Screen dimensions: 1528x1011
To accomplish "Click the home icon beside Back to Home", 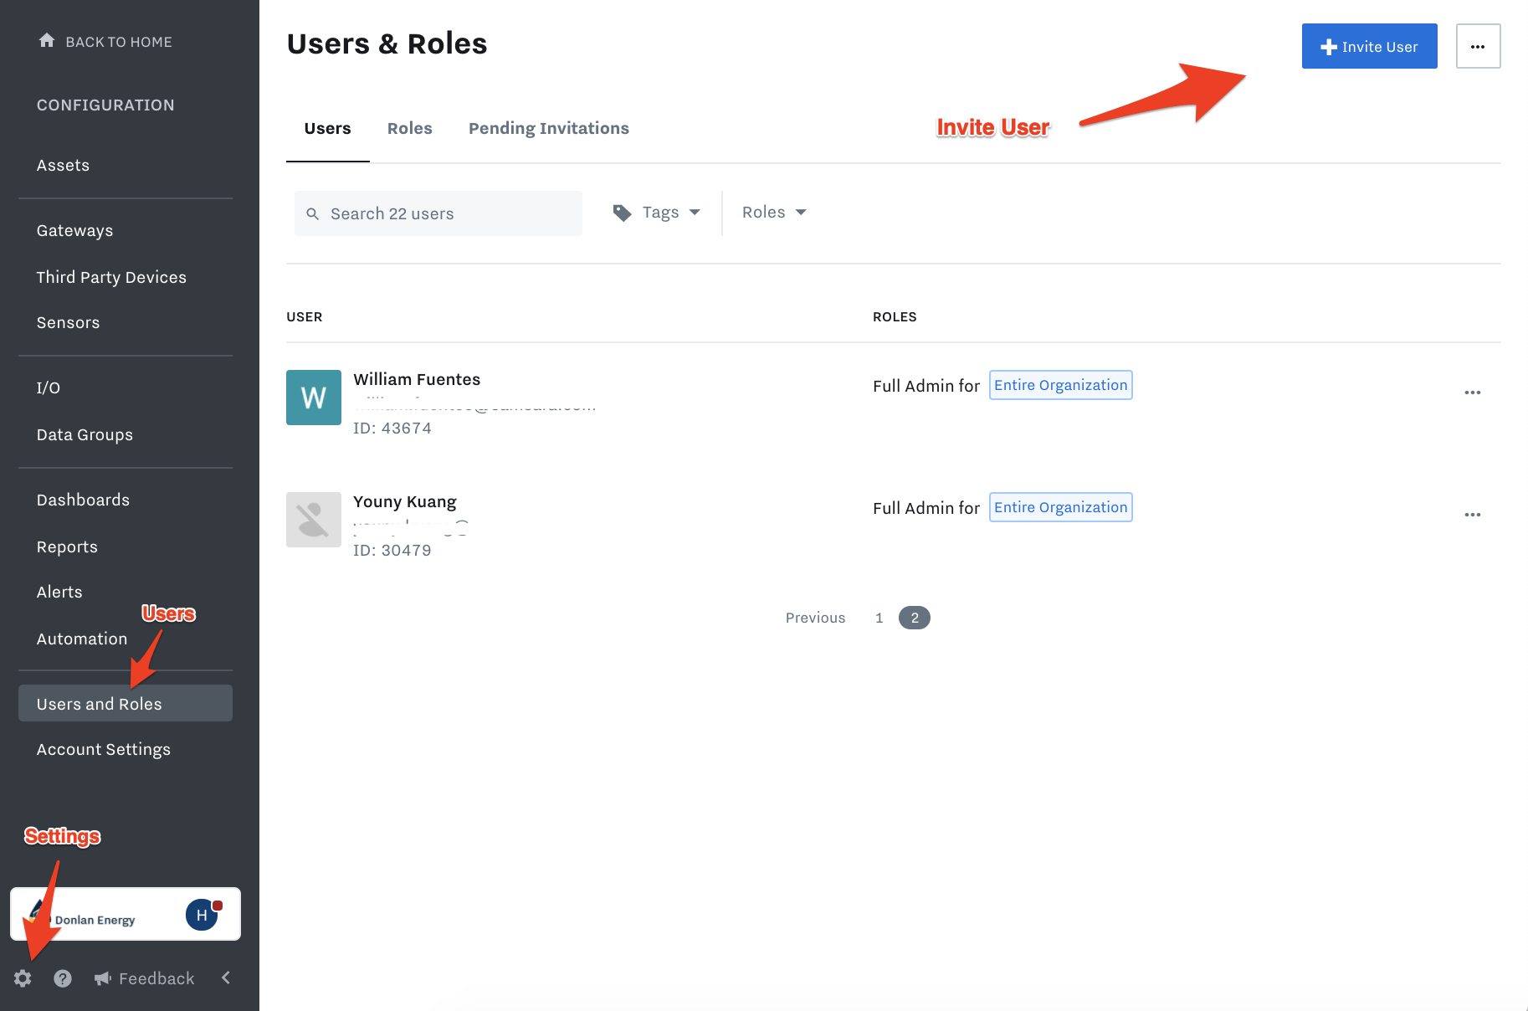I will click(47, 40).
